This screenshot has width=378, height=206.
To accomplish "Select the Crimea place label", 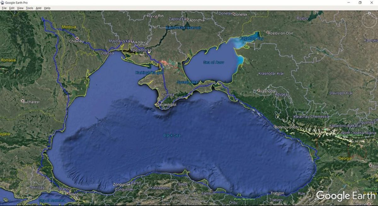I will pos(168,95).
